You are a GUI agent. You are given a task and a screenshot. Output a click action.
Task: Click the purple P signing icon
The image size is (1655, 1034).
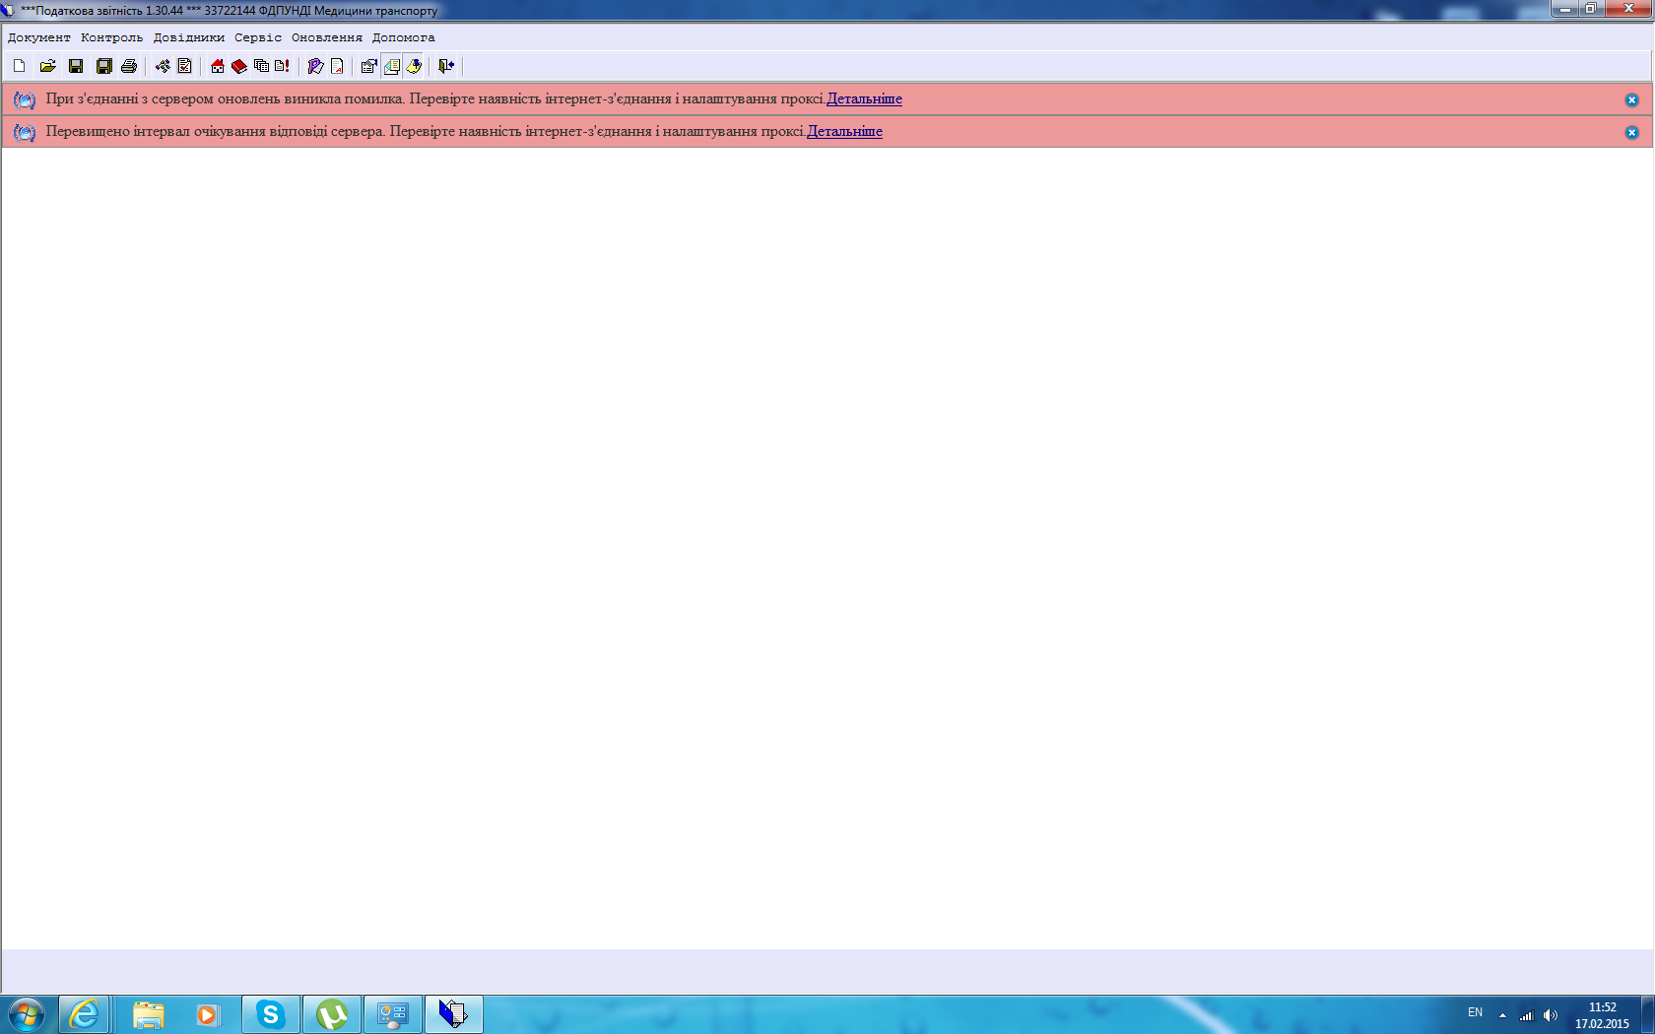(x=315, y=66)
